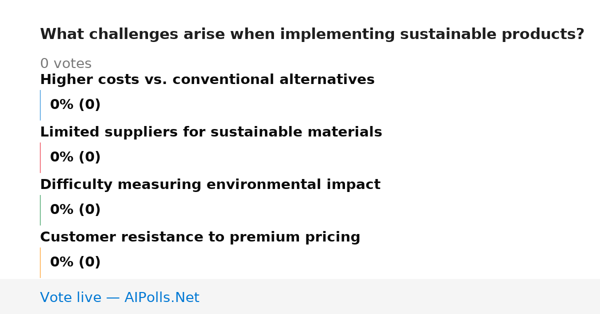Click the poll question heading
Image resolution: width=600 pixels, height=314 pixels.
[312, 34]
